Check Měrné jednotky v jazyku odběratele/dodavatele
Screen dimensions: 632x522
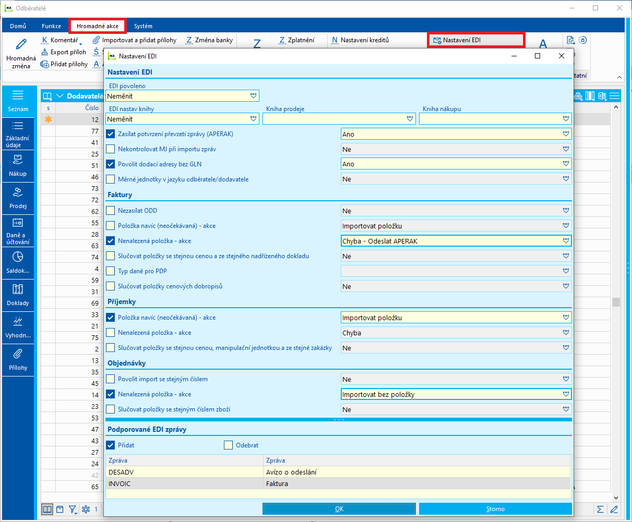(110, 179)
